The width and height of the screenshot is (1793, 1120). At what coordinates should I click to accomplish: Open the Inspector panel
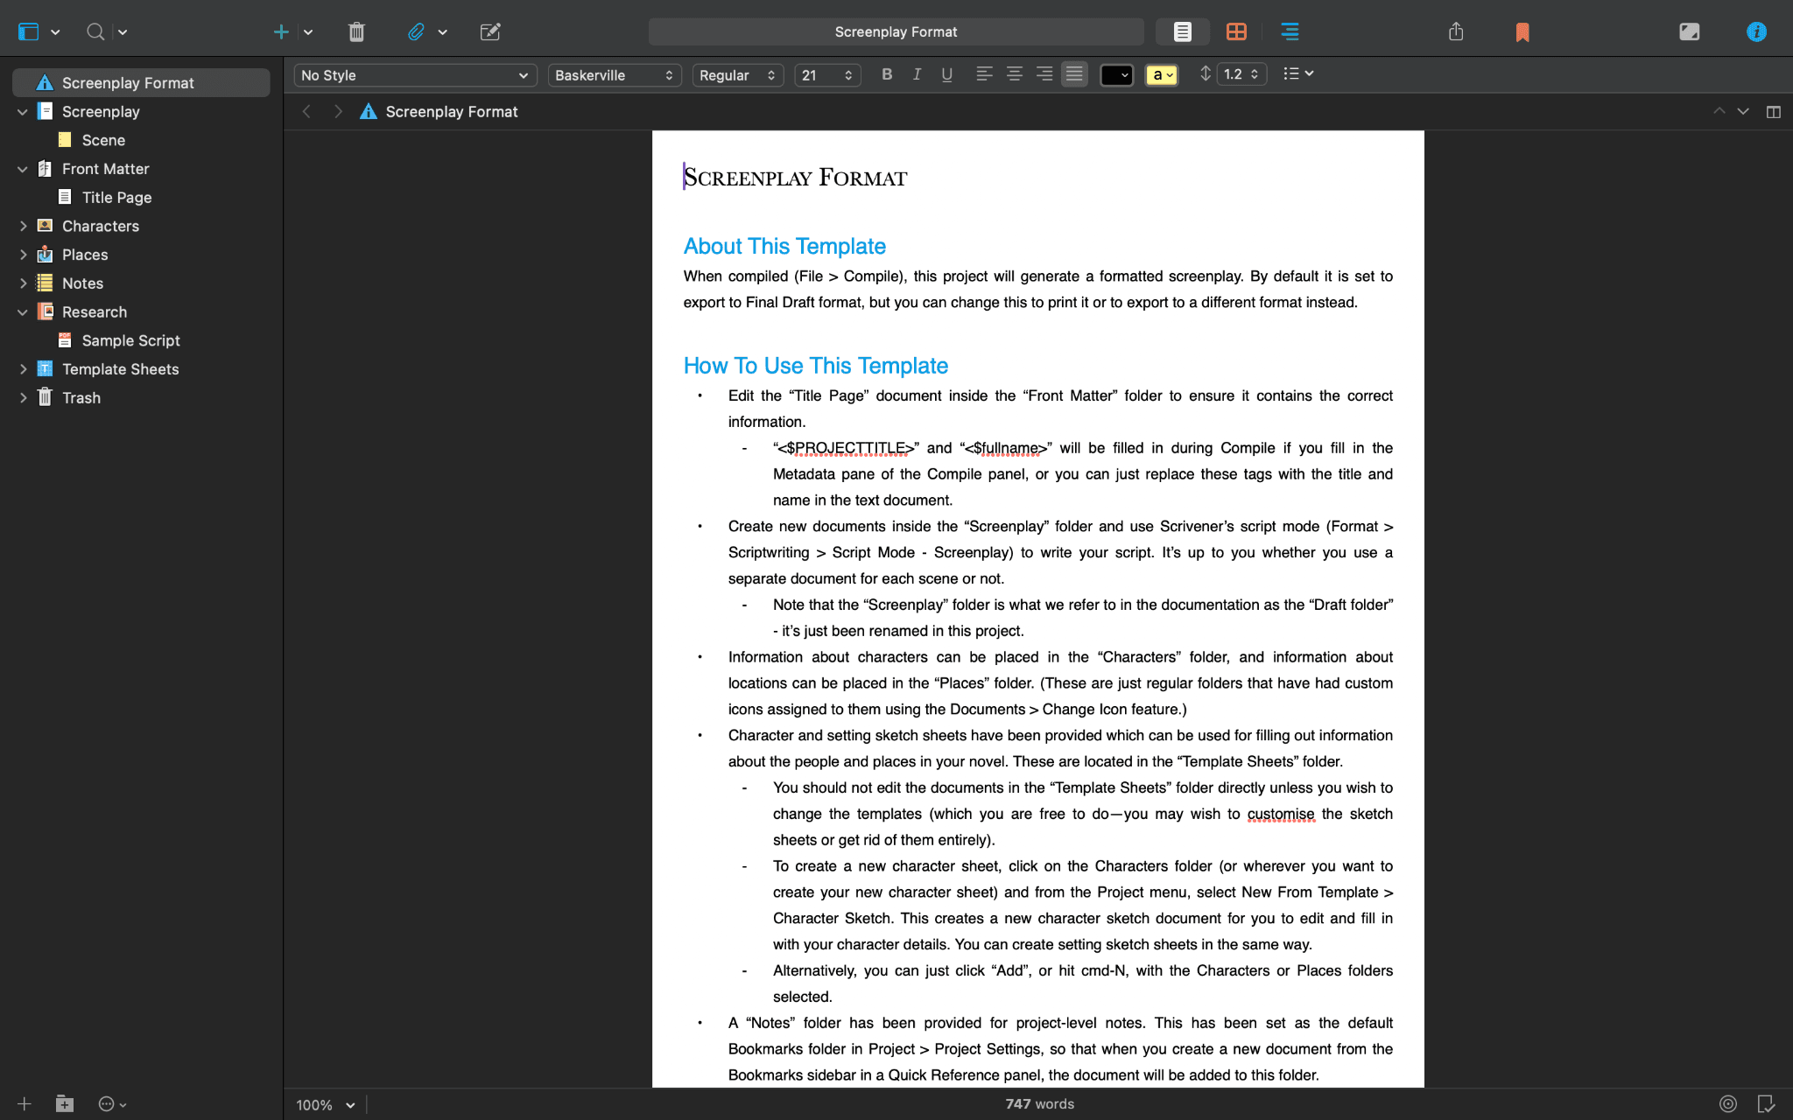[x=1757, y=31]
